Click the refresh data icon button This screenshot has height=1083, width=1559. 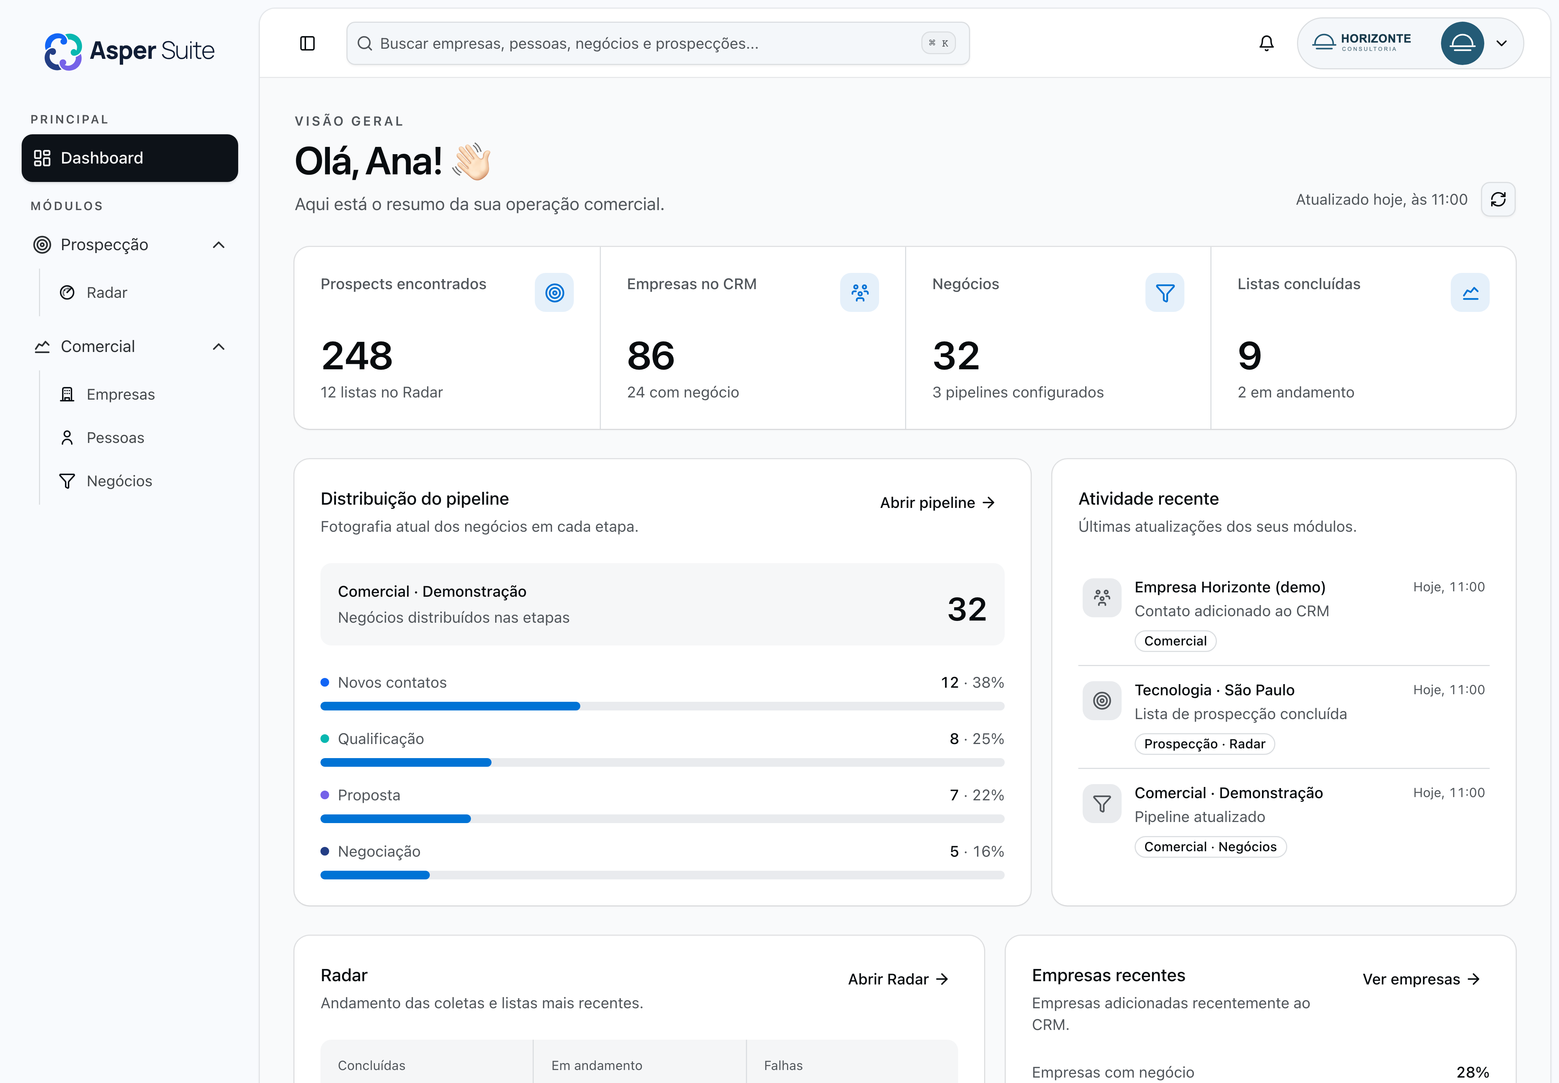[x=1498, y=200]
